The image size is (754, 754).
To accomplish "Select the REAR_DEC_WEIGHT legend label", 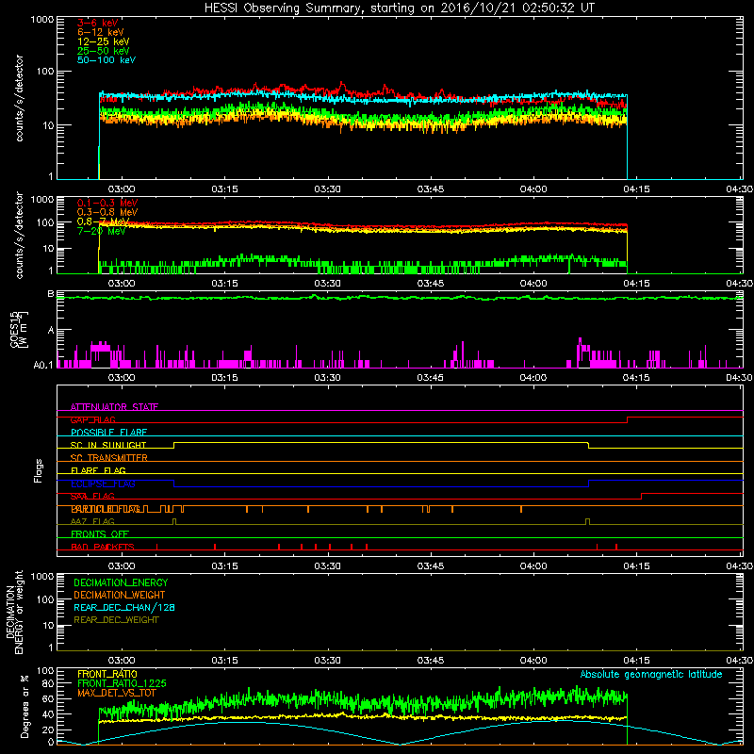I will tap(116, 620).
